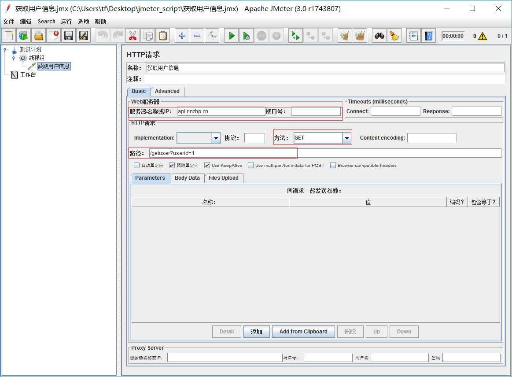Click the Search binoculars icon
The height and width of the screenshot is (377, 512).
[x=379, y=36]
